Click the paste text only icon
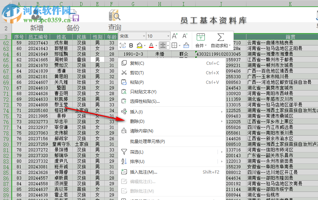 124,92
